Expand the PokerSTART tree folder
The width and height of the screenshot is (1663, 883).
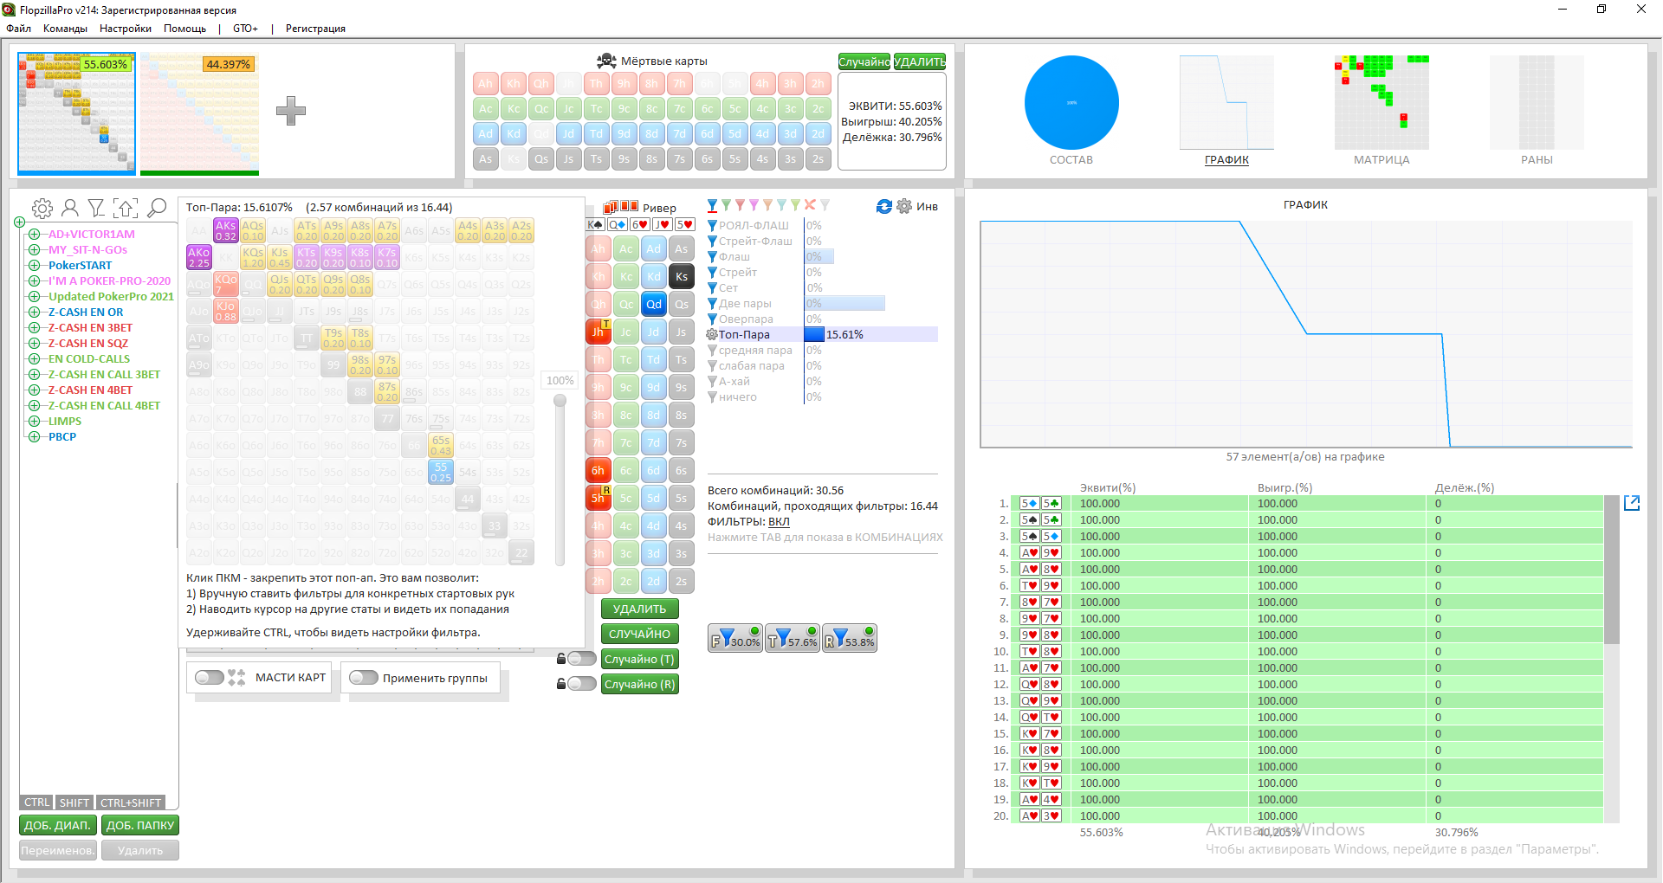pyautogui.click(x=35, y=266)
